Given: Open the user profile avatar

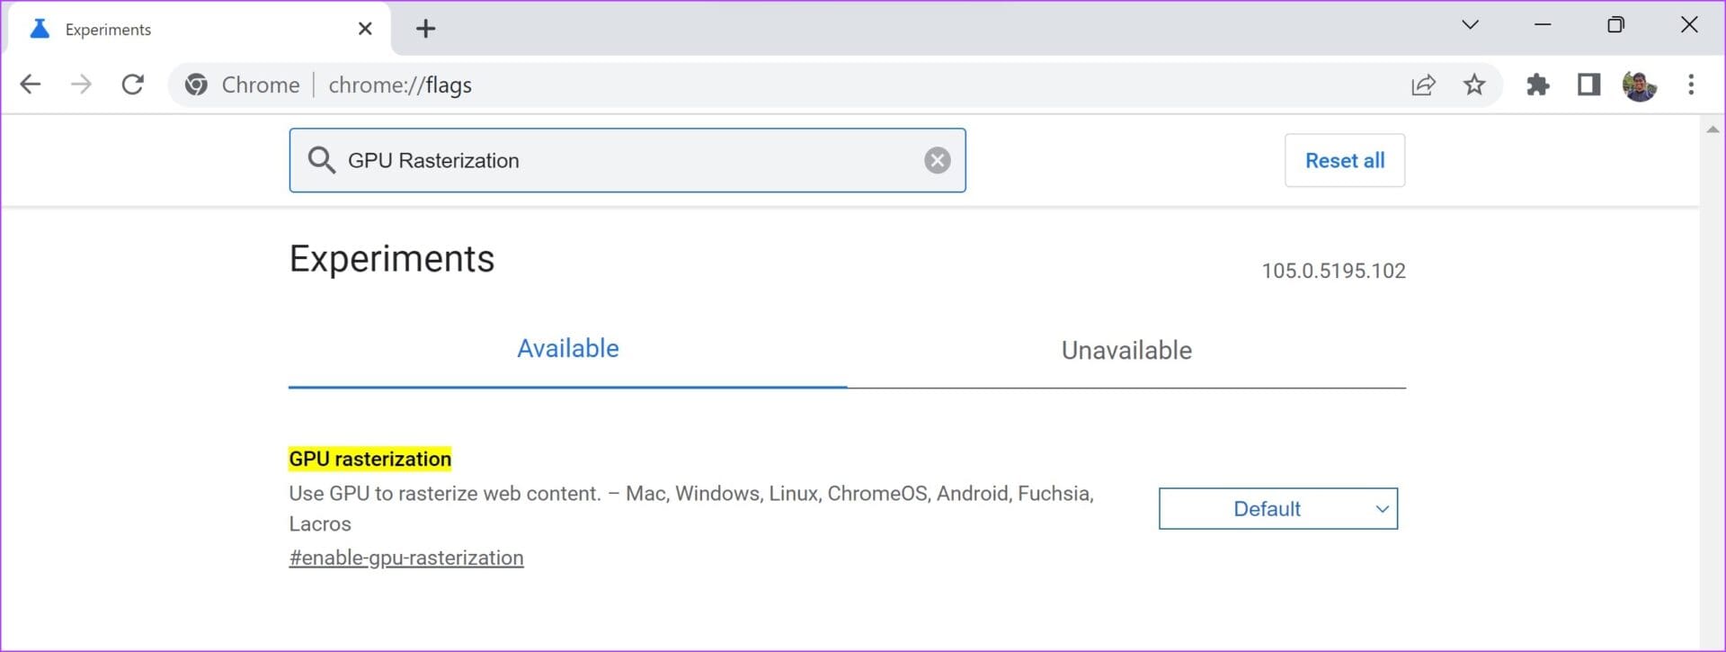Looking at the screenshot, I should (1640, 85).
